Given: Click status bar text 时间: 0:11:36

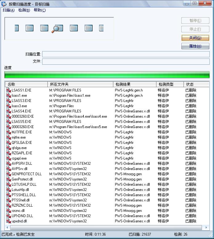Looking at the screenshot, I should click(95, 234).
